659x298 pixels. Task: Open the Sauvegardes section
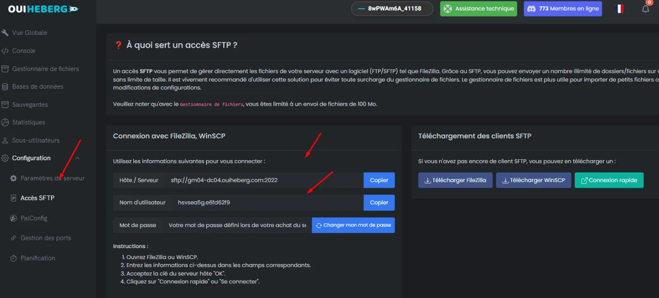pos(30,104)
